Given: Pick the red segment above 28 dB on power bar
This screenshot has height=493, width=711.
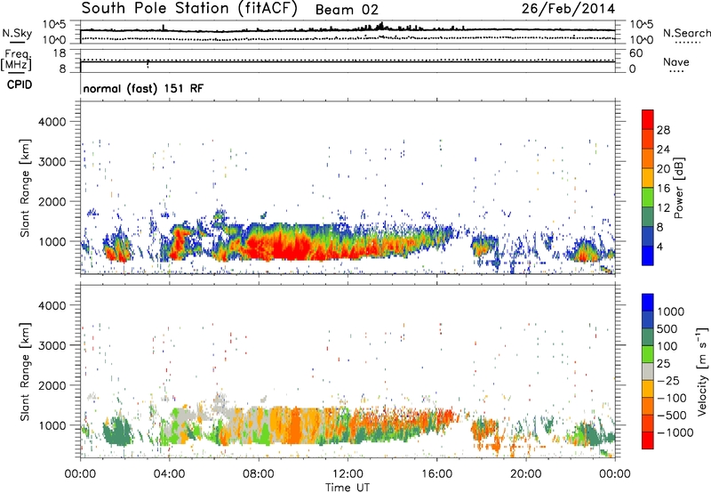Looking at the screenshot, I should [648, 120].
